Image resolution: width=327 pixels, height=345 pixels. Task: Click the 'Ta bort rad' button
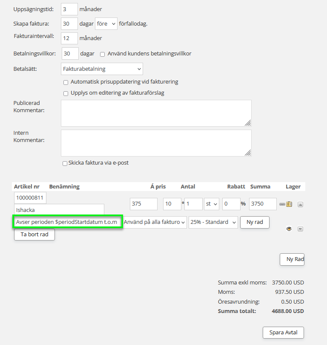(x=34, y=235)
